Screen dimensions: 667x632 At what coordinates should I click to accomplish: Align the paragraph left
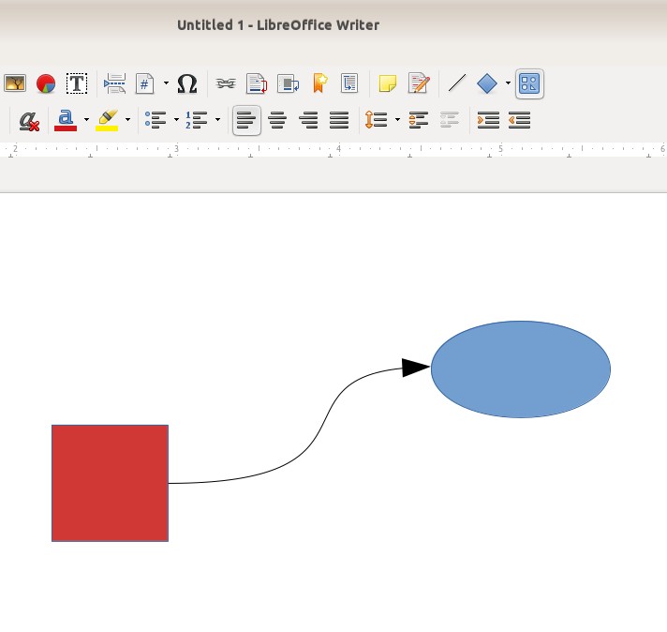click(x=246, y=121)
